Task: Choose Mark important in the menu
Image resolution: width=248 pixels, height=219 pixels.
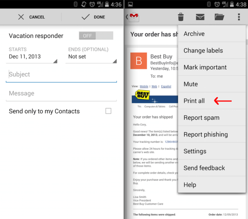Action: [x=212, y=67]
